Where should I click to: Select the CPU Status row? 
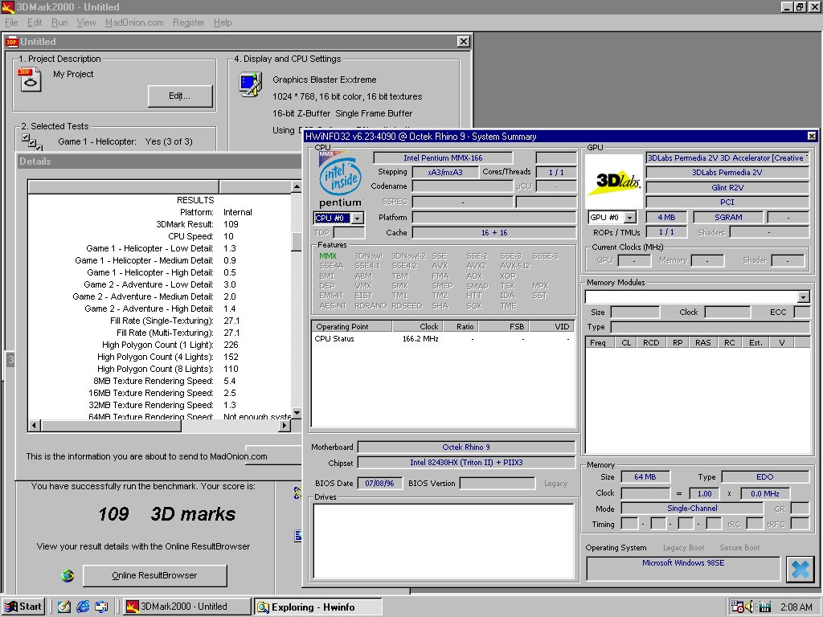pos(443,339)
